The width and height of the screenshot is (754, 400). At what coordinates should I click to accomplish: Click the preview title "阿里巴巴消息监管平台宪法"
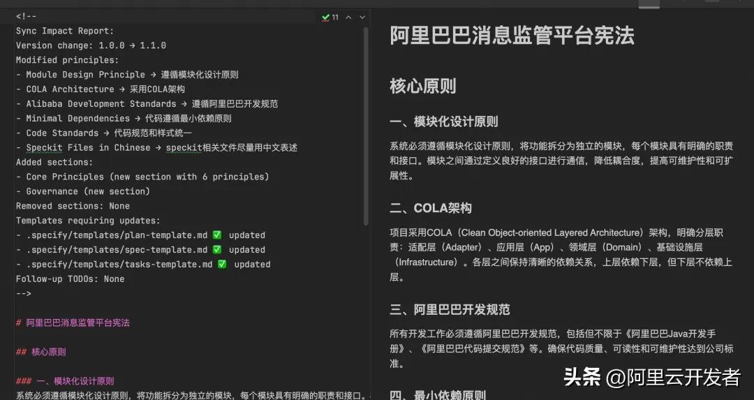[x=512, y=36]
